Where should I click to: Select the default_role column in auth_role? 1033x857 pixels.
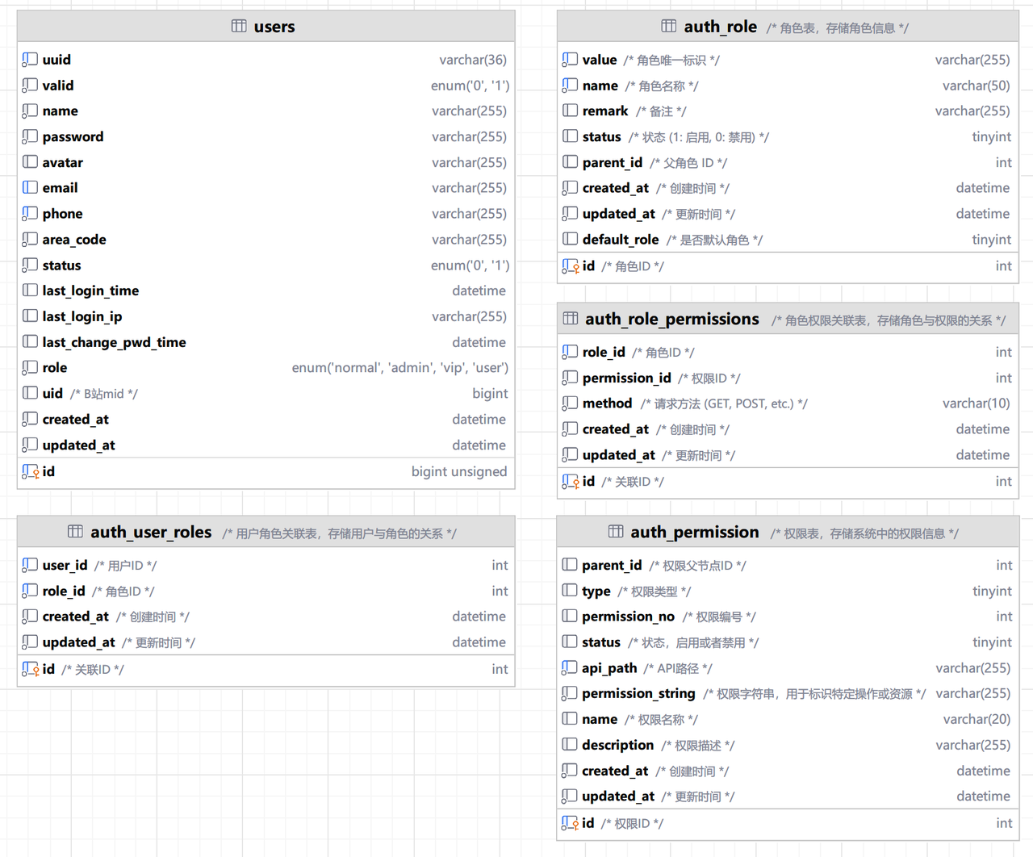pos(621,240)
